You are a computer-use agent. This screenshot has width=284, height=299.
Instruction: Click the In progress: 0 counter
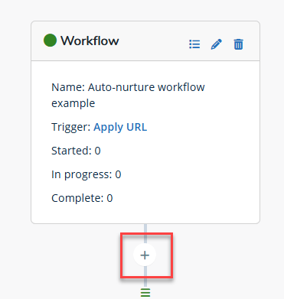click(x=87, y=174)
